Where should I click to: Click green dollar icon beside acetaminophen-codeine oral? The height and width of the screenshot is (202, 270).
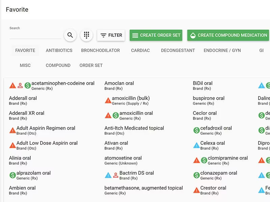click(x=28, y=86)
